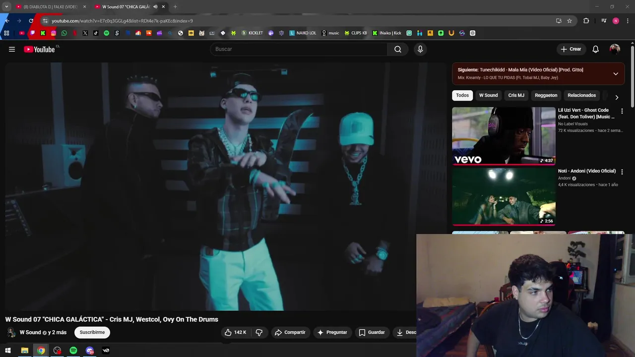Screen dimensions: 635x357
Task: Click the Crear button
Action: (571, 49)
